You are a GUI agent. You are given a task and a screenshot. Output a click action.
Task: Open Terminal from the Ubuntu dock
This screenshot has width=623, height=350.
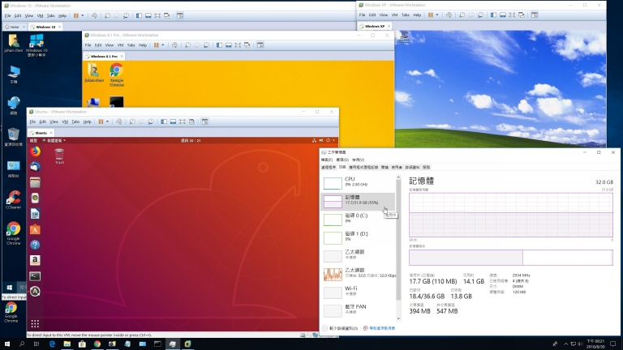coord(35,276)
